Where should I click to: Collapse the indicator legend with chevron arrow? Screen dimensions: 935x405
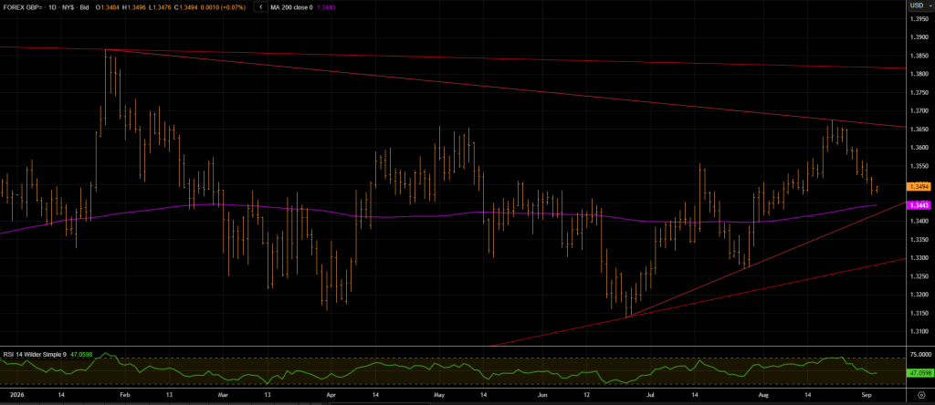coord(260,6)
